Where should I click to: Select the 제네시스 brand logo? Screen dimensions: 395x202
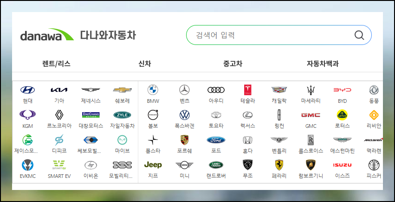tap(91, 90)
